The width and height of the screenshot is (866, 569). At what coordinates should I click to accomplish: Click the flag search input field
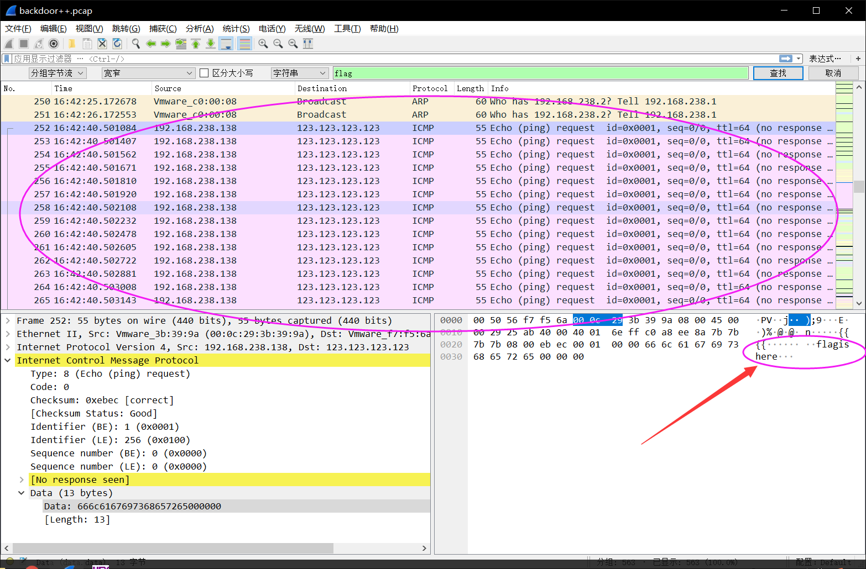(539, 72)
